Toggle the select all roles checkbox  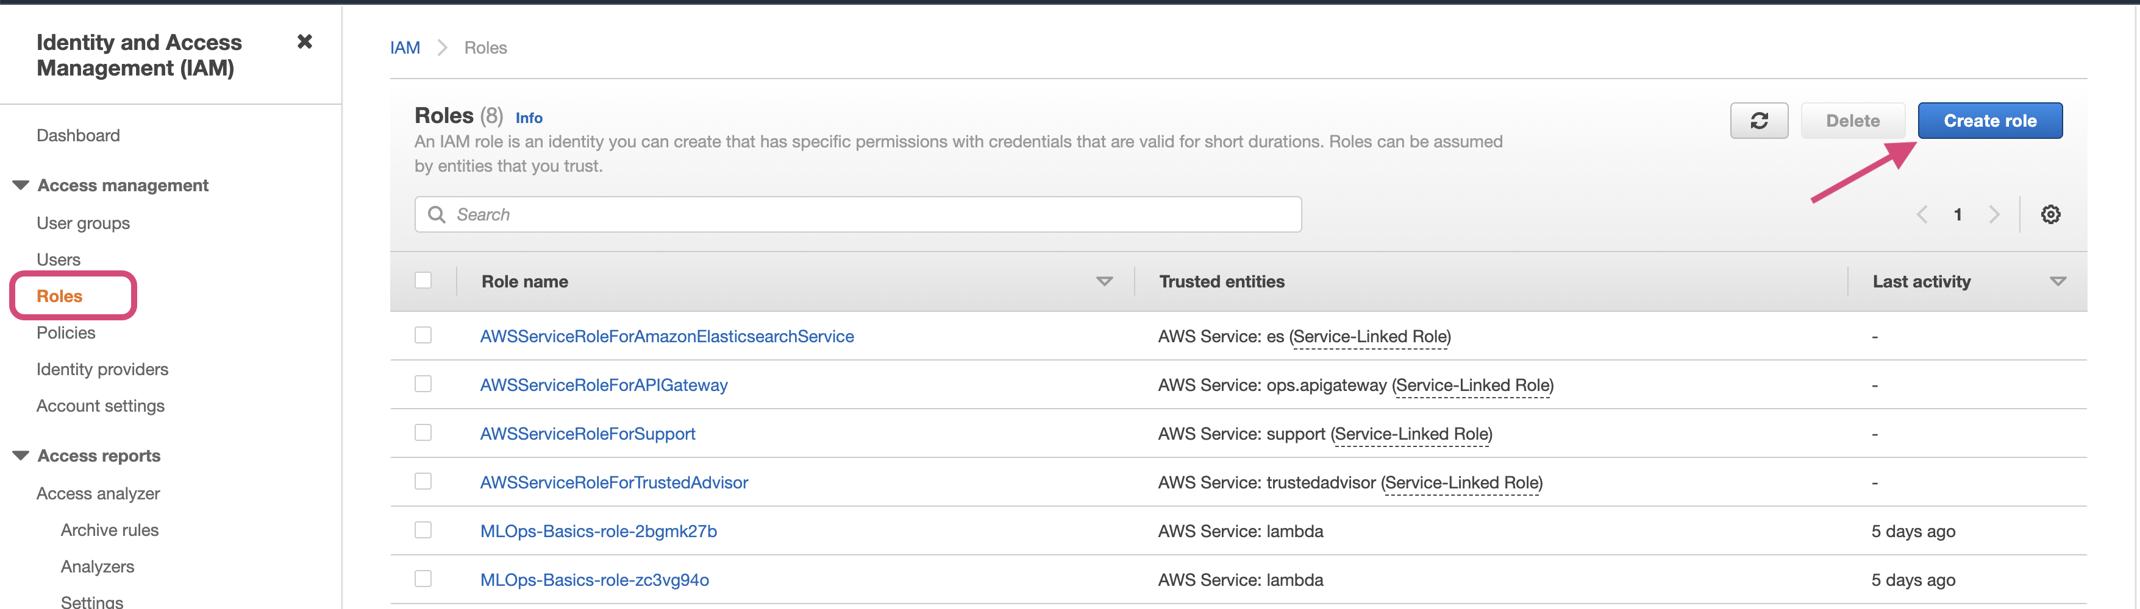tap(424, 280)
